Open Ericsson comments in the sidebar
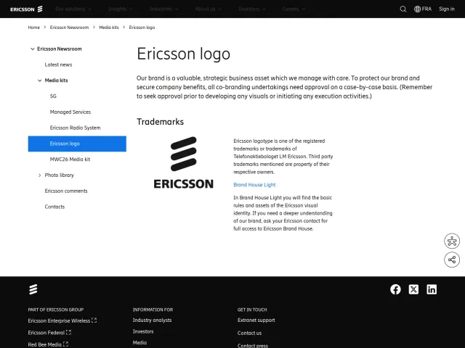Screen dimensions: 465x348 [x=66, y=191]
